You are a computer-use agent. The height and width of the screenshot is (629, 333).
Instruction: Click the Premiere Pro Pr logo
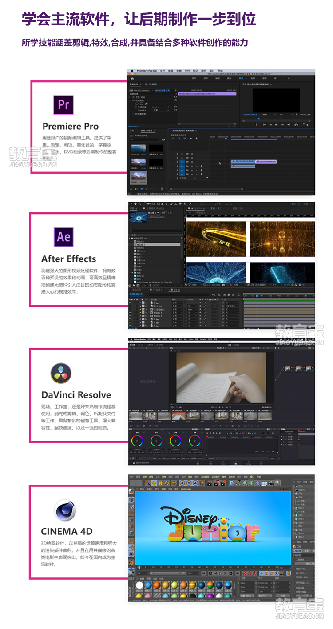[x=63, y=104]
